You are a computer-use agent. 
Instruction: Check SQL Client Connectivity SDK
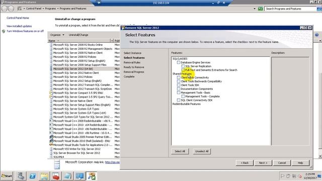point(179,100)
